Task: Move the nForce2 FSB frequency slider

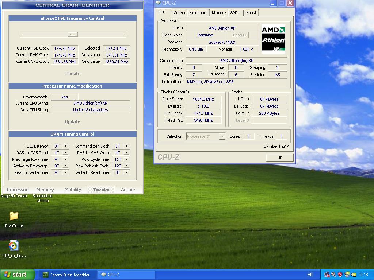Action: click(73, 35)
